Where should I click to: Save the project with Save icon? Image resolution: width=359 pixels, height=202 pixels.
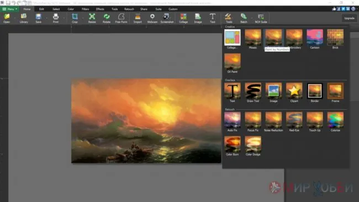pos(39,18)
